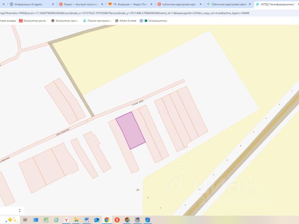
Task: Open the red Яндекс app on the taskbar
Action: coord(117,220)
